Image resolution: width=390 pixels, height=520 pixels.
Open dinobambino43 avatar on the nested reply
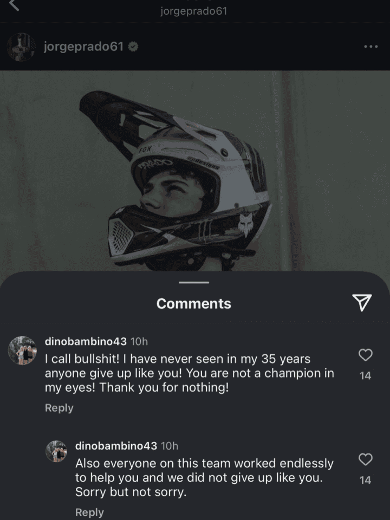[x=56, y=451]
